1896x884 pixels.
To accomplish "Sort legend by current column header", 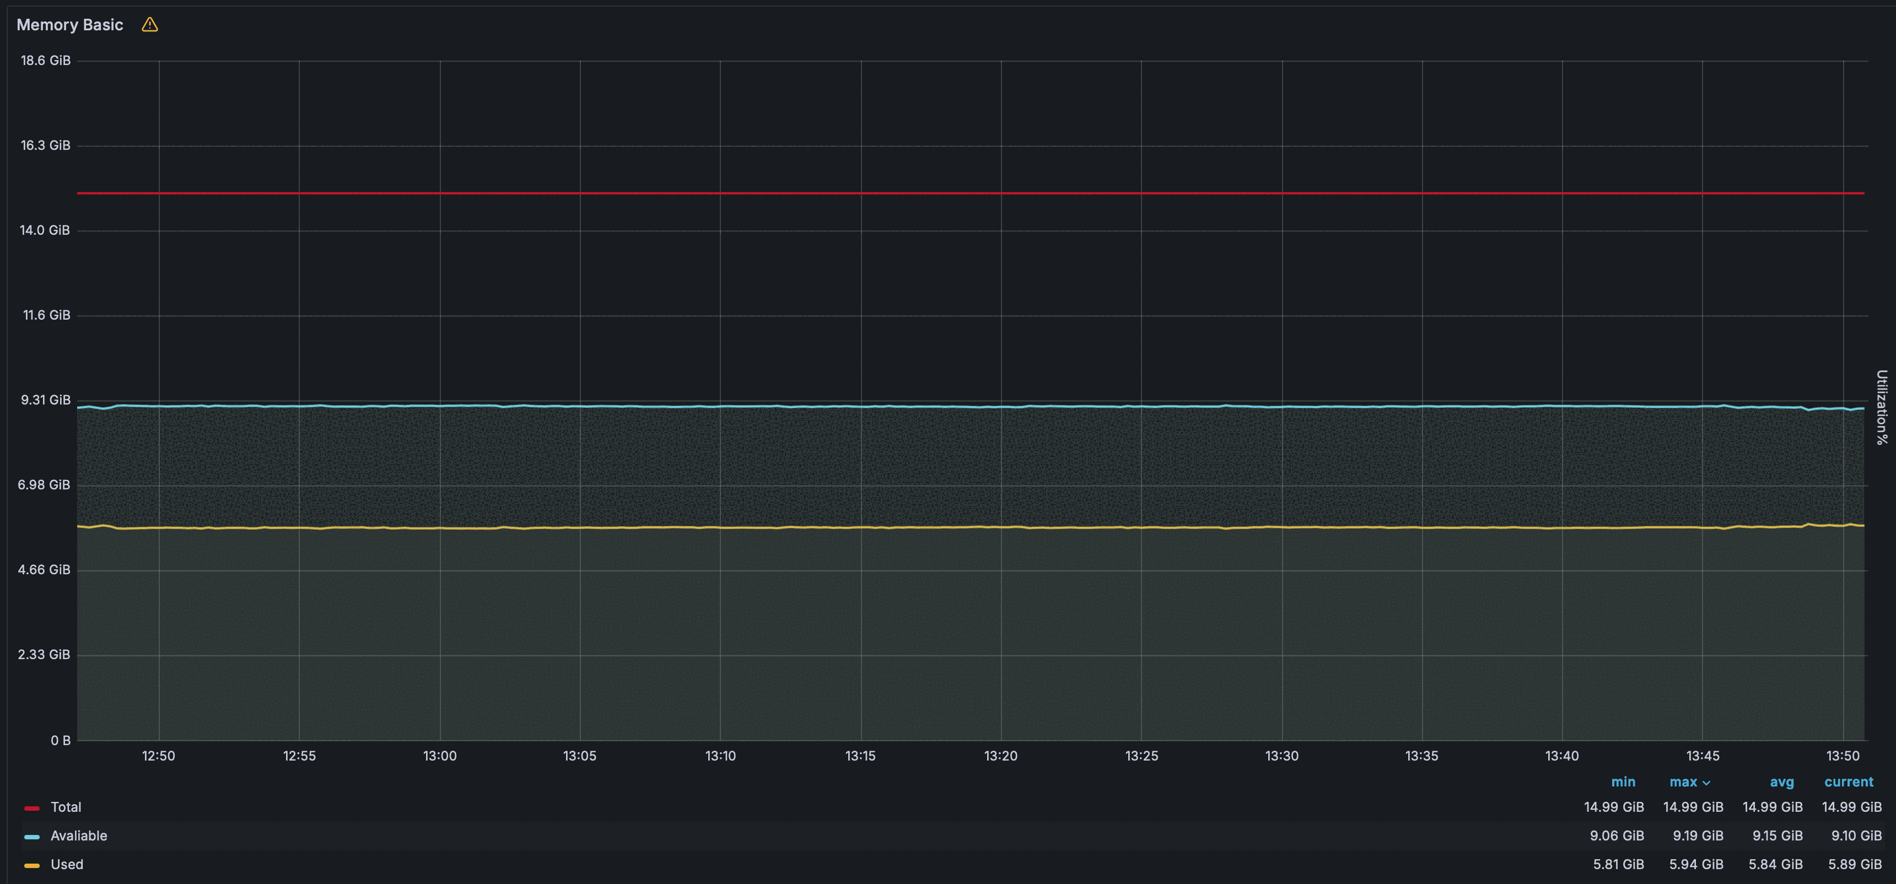I will pos(1848,781).
